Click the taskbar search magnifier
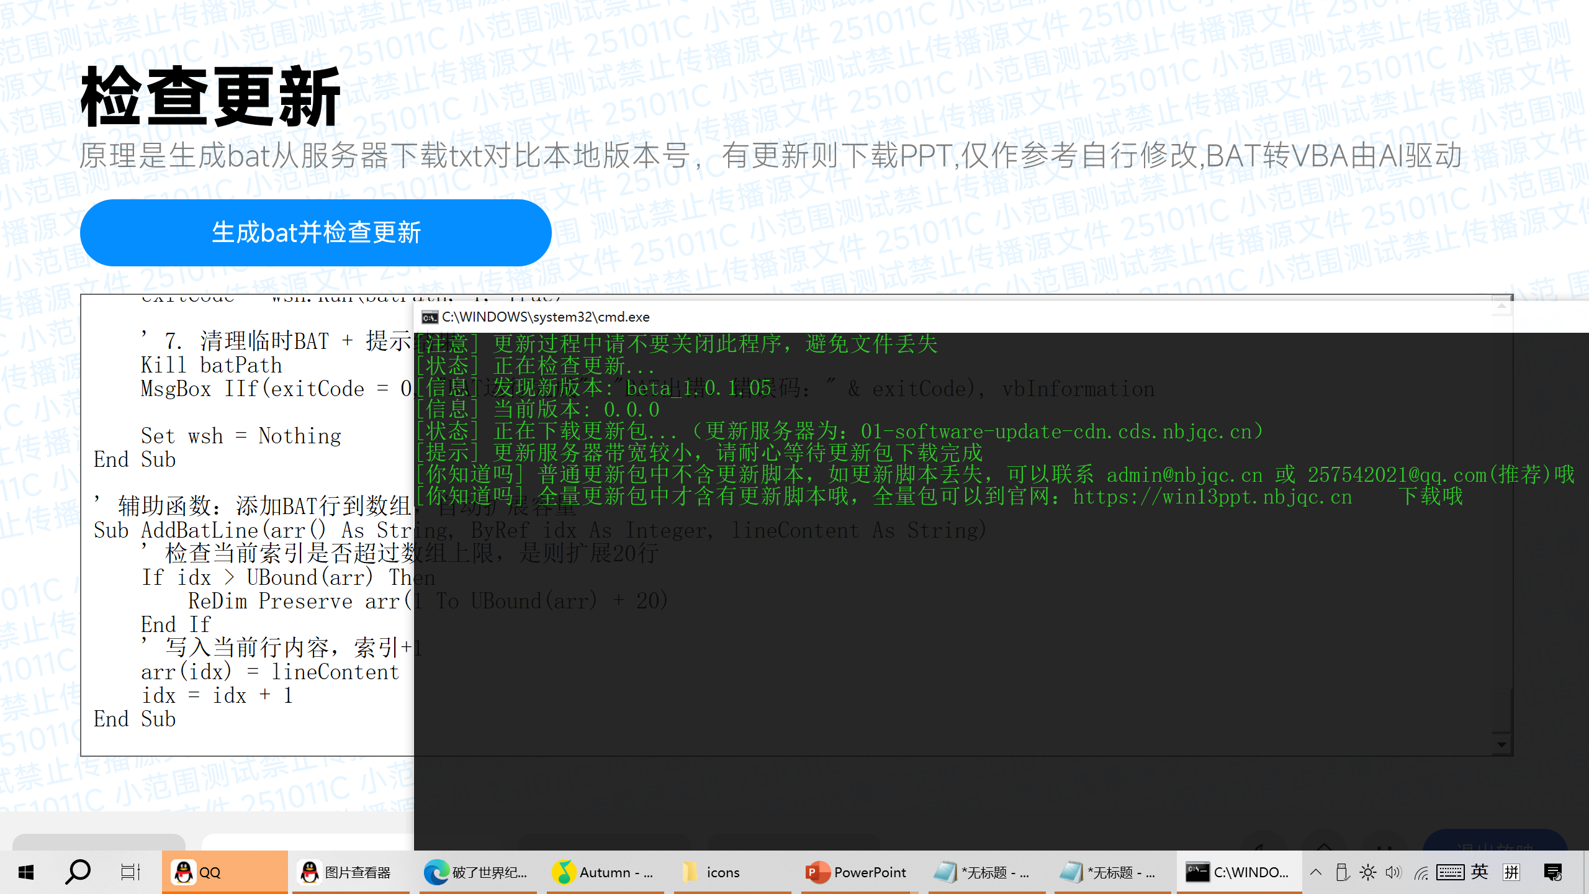 78,872
